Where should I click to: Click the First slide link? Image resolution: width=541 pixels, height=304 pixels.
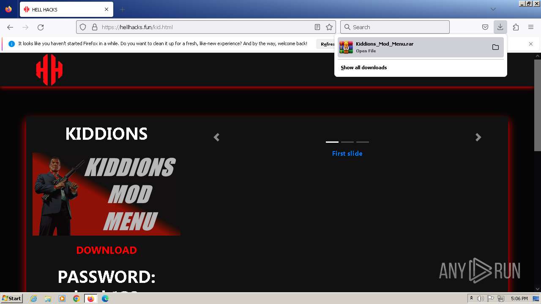point(347,154)
